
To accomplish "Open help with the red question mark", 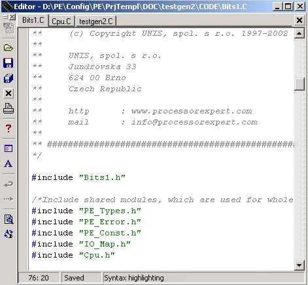I will point(9,128).
